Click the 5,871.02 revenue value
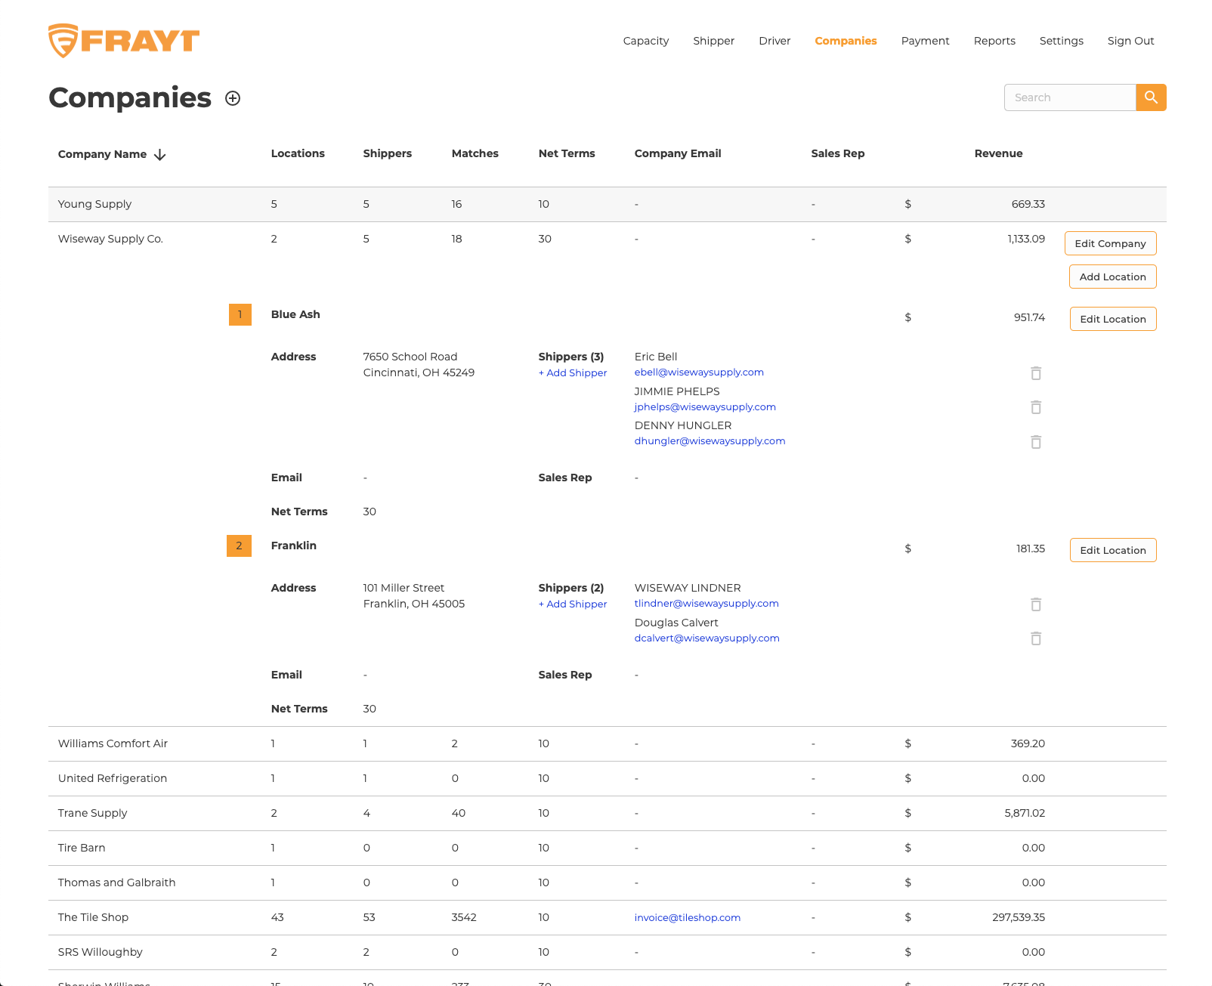Viewport: 1212px width, 986px height. point(1025,813)
